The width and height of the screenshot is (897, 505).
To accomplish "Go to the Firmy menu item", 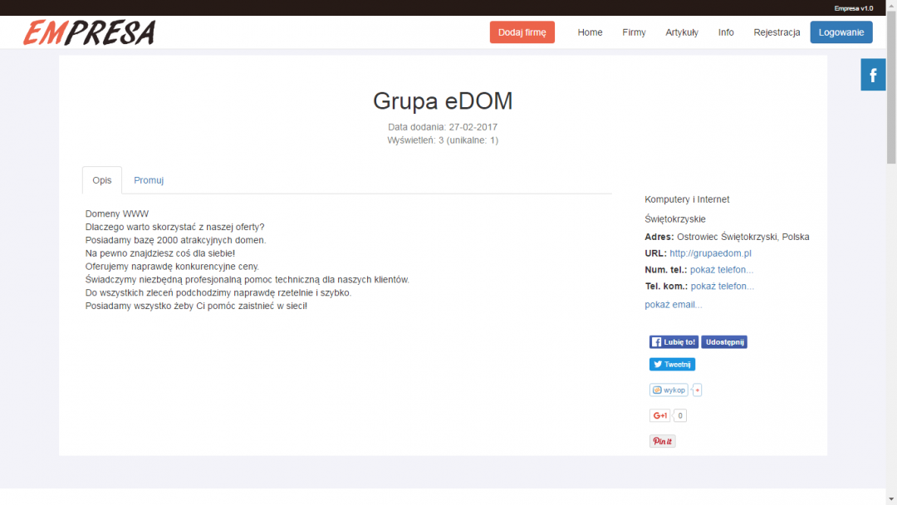I will click(x=634, y=32).
